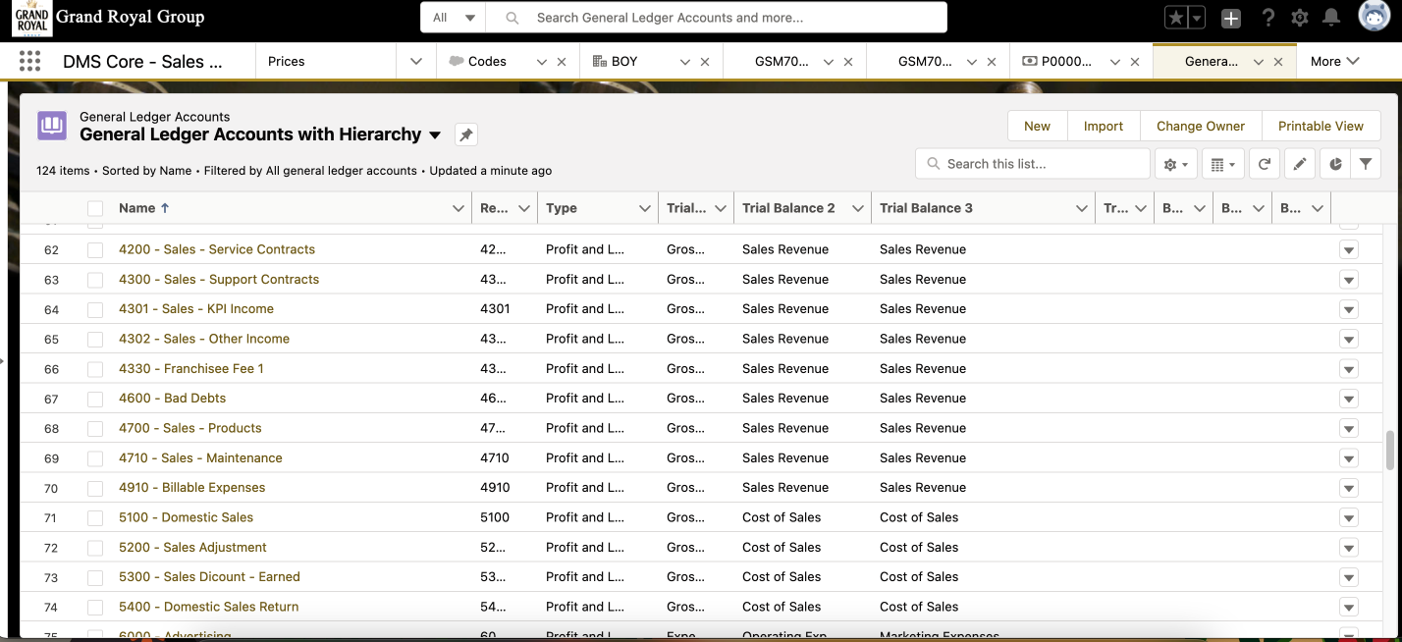Viewport: 1402px width, 642px height.
Task: Toggle the select-all rows checkbox
Action: coord(95,208)
